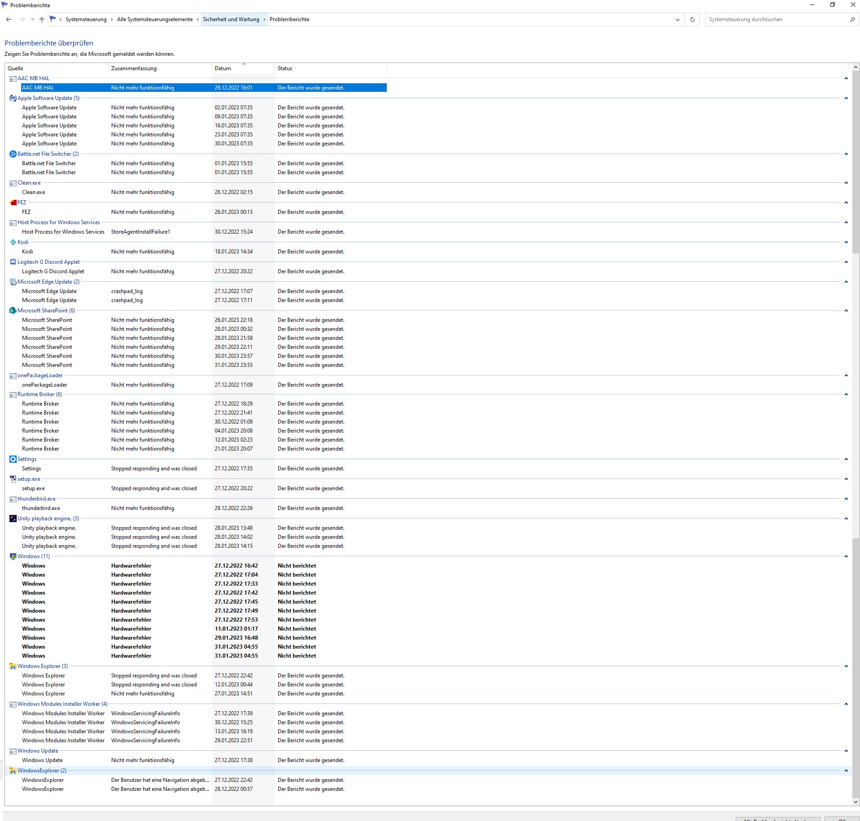Collapse the Windows Modules Installer Worker group

click(846, 704)
